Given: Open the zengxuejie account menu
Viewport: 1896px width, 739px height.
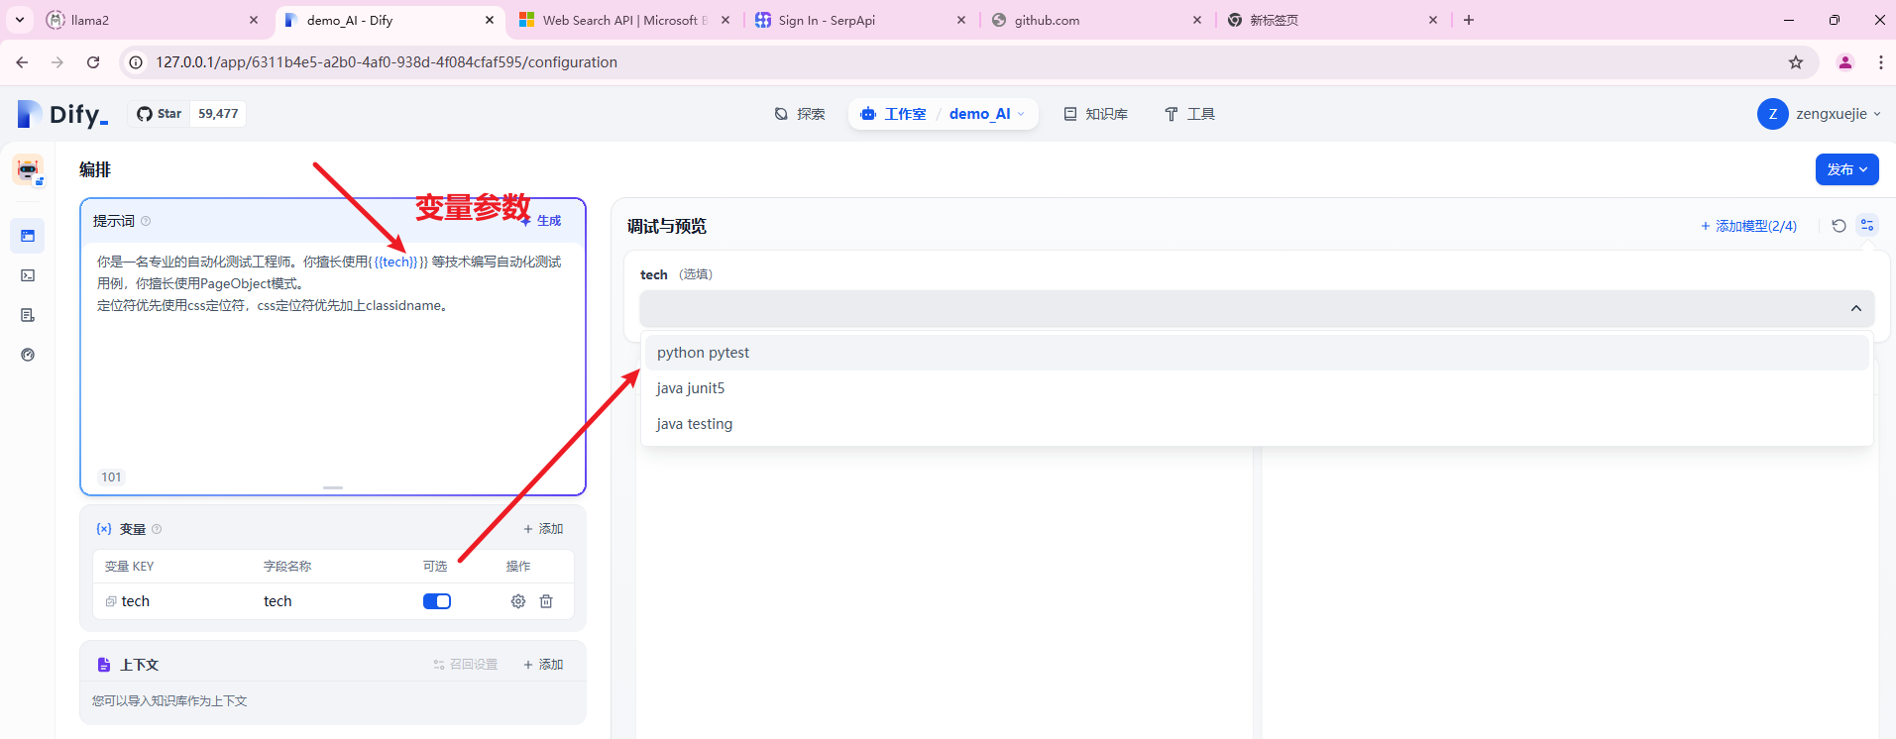Looking at the screenshot, I should click(1820, 114).
